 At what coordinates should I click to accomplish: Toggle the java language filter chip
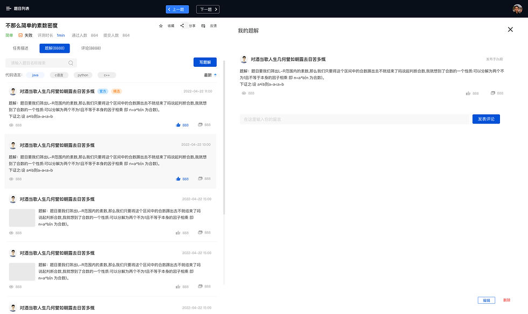tap(35, 75)
